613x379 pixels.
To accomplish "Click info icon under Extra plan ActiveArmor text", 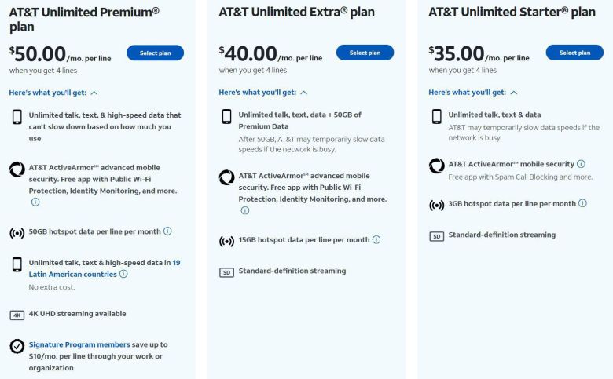I will pyautogui.click(x=244, y=210).
